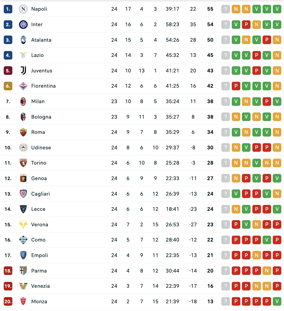The image size is (284, 311).
Task: Click Juventus's red P form badge
Action: [256, 71]
